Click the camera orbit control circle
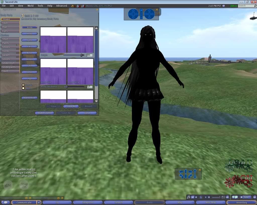The width and height of the screenshot is (257, 205). [x=133, y=14]
